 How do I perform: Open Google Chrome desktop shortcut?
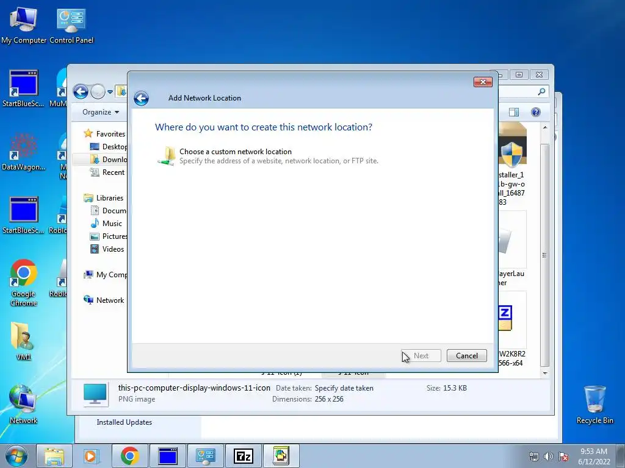pyautogui.click(x=24, y=283)
